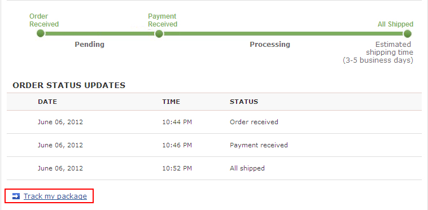Screen dimensions: 428x210
Task: Click the green bar between Payment and Shipped
Action: 283,34
